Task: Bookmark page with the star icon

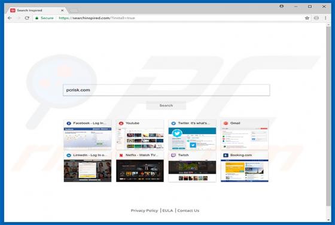Action: pyautogui.click(x=307, y=18)
